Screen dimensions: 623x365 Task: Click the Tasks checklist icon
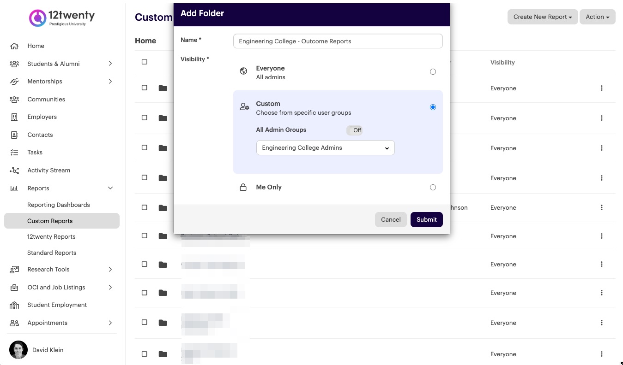pos(14,153)
